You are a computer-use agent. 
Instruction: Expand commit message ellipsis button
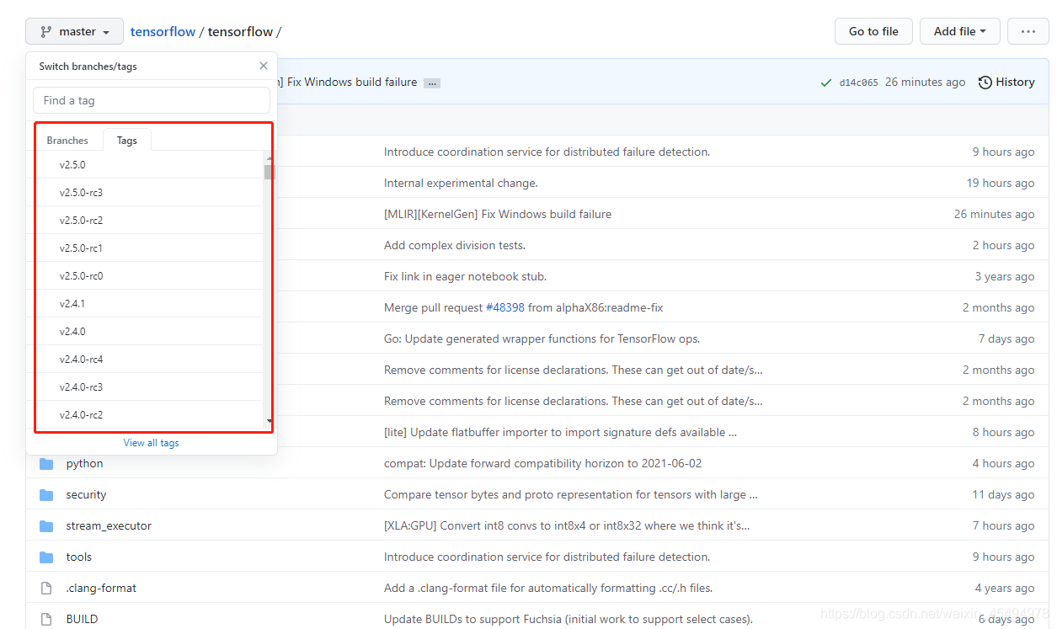coord(432,83)
